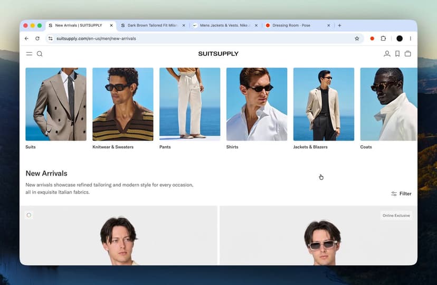Image resolution: width=437 pixels, height=285 pixels.
Task: Select the Jackets & Blazers category image
Action: 324,104
